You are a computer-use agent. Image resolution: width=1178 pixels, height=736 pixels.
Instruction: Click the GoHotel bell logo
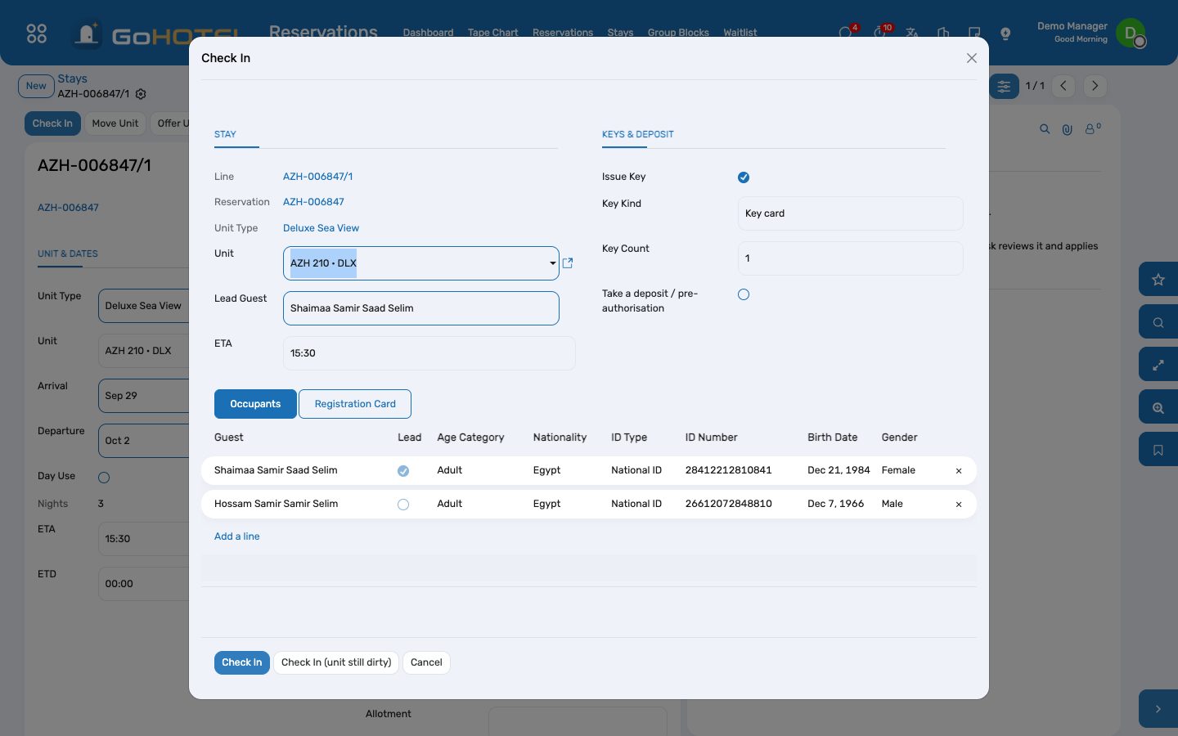click(x=86, y=34)
